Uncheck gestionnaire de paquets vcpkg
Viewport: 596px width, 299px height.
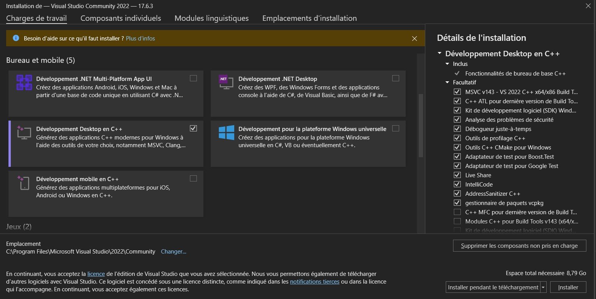(x=457, y=203)
